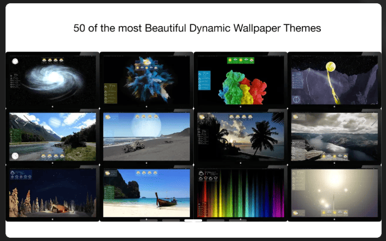Click the active white page indicator
The height and width of the screenshot is (241, 386).
pyautogui.click(x=193, y=220)
